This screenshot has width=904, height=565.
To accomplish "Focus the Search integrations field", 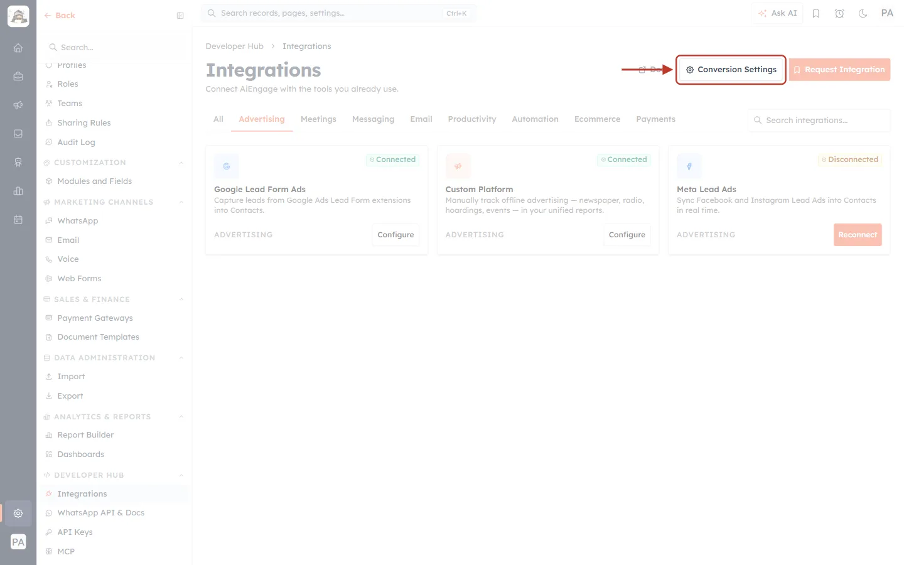I will click(x=819, y=121).
